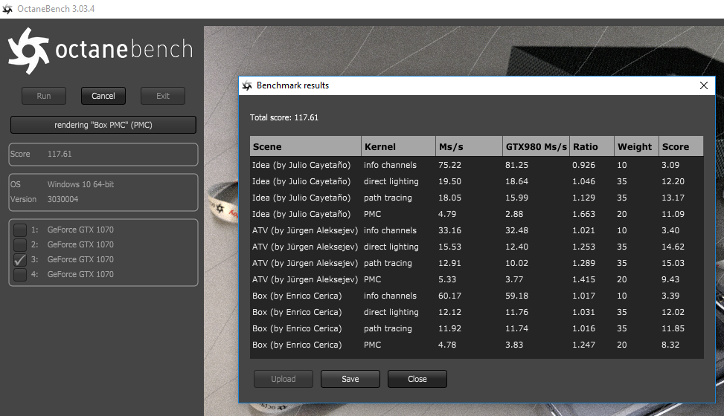This screenshot has height=416, width=724.
Task: Select the Idea direct lighting row
Action: 477,182
